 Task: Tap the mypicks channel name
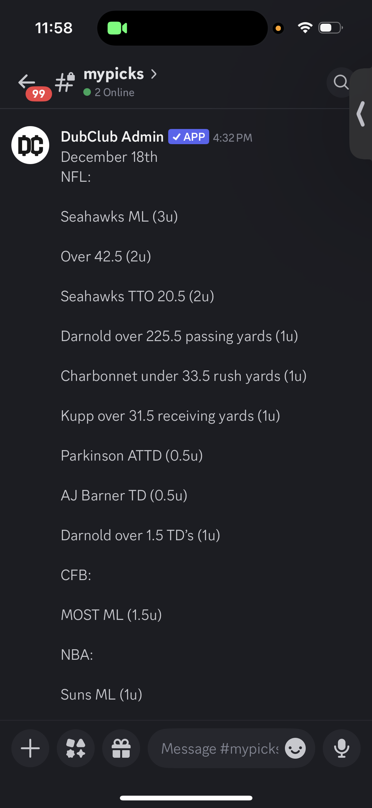pyautogui.click(x=114, y=74)
